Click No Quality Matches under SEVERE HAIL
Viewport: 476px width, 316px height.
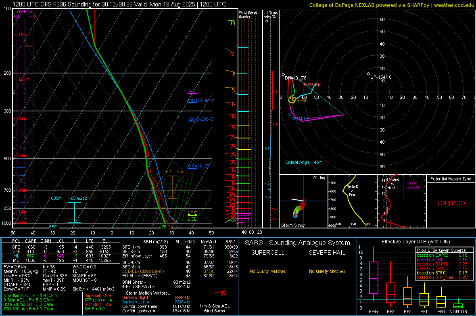coord(327,271)
